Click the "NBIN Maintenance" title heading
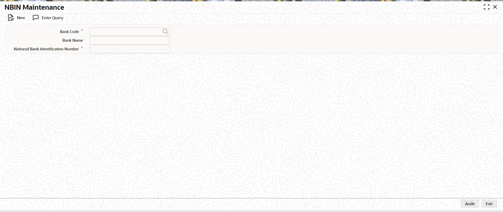 point(34,7)
